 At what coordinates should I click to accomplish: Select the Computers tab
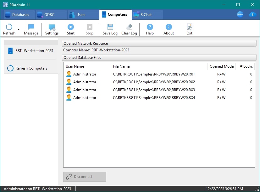[115, 14]
